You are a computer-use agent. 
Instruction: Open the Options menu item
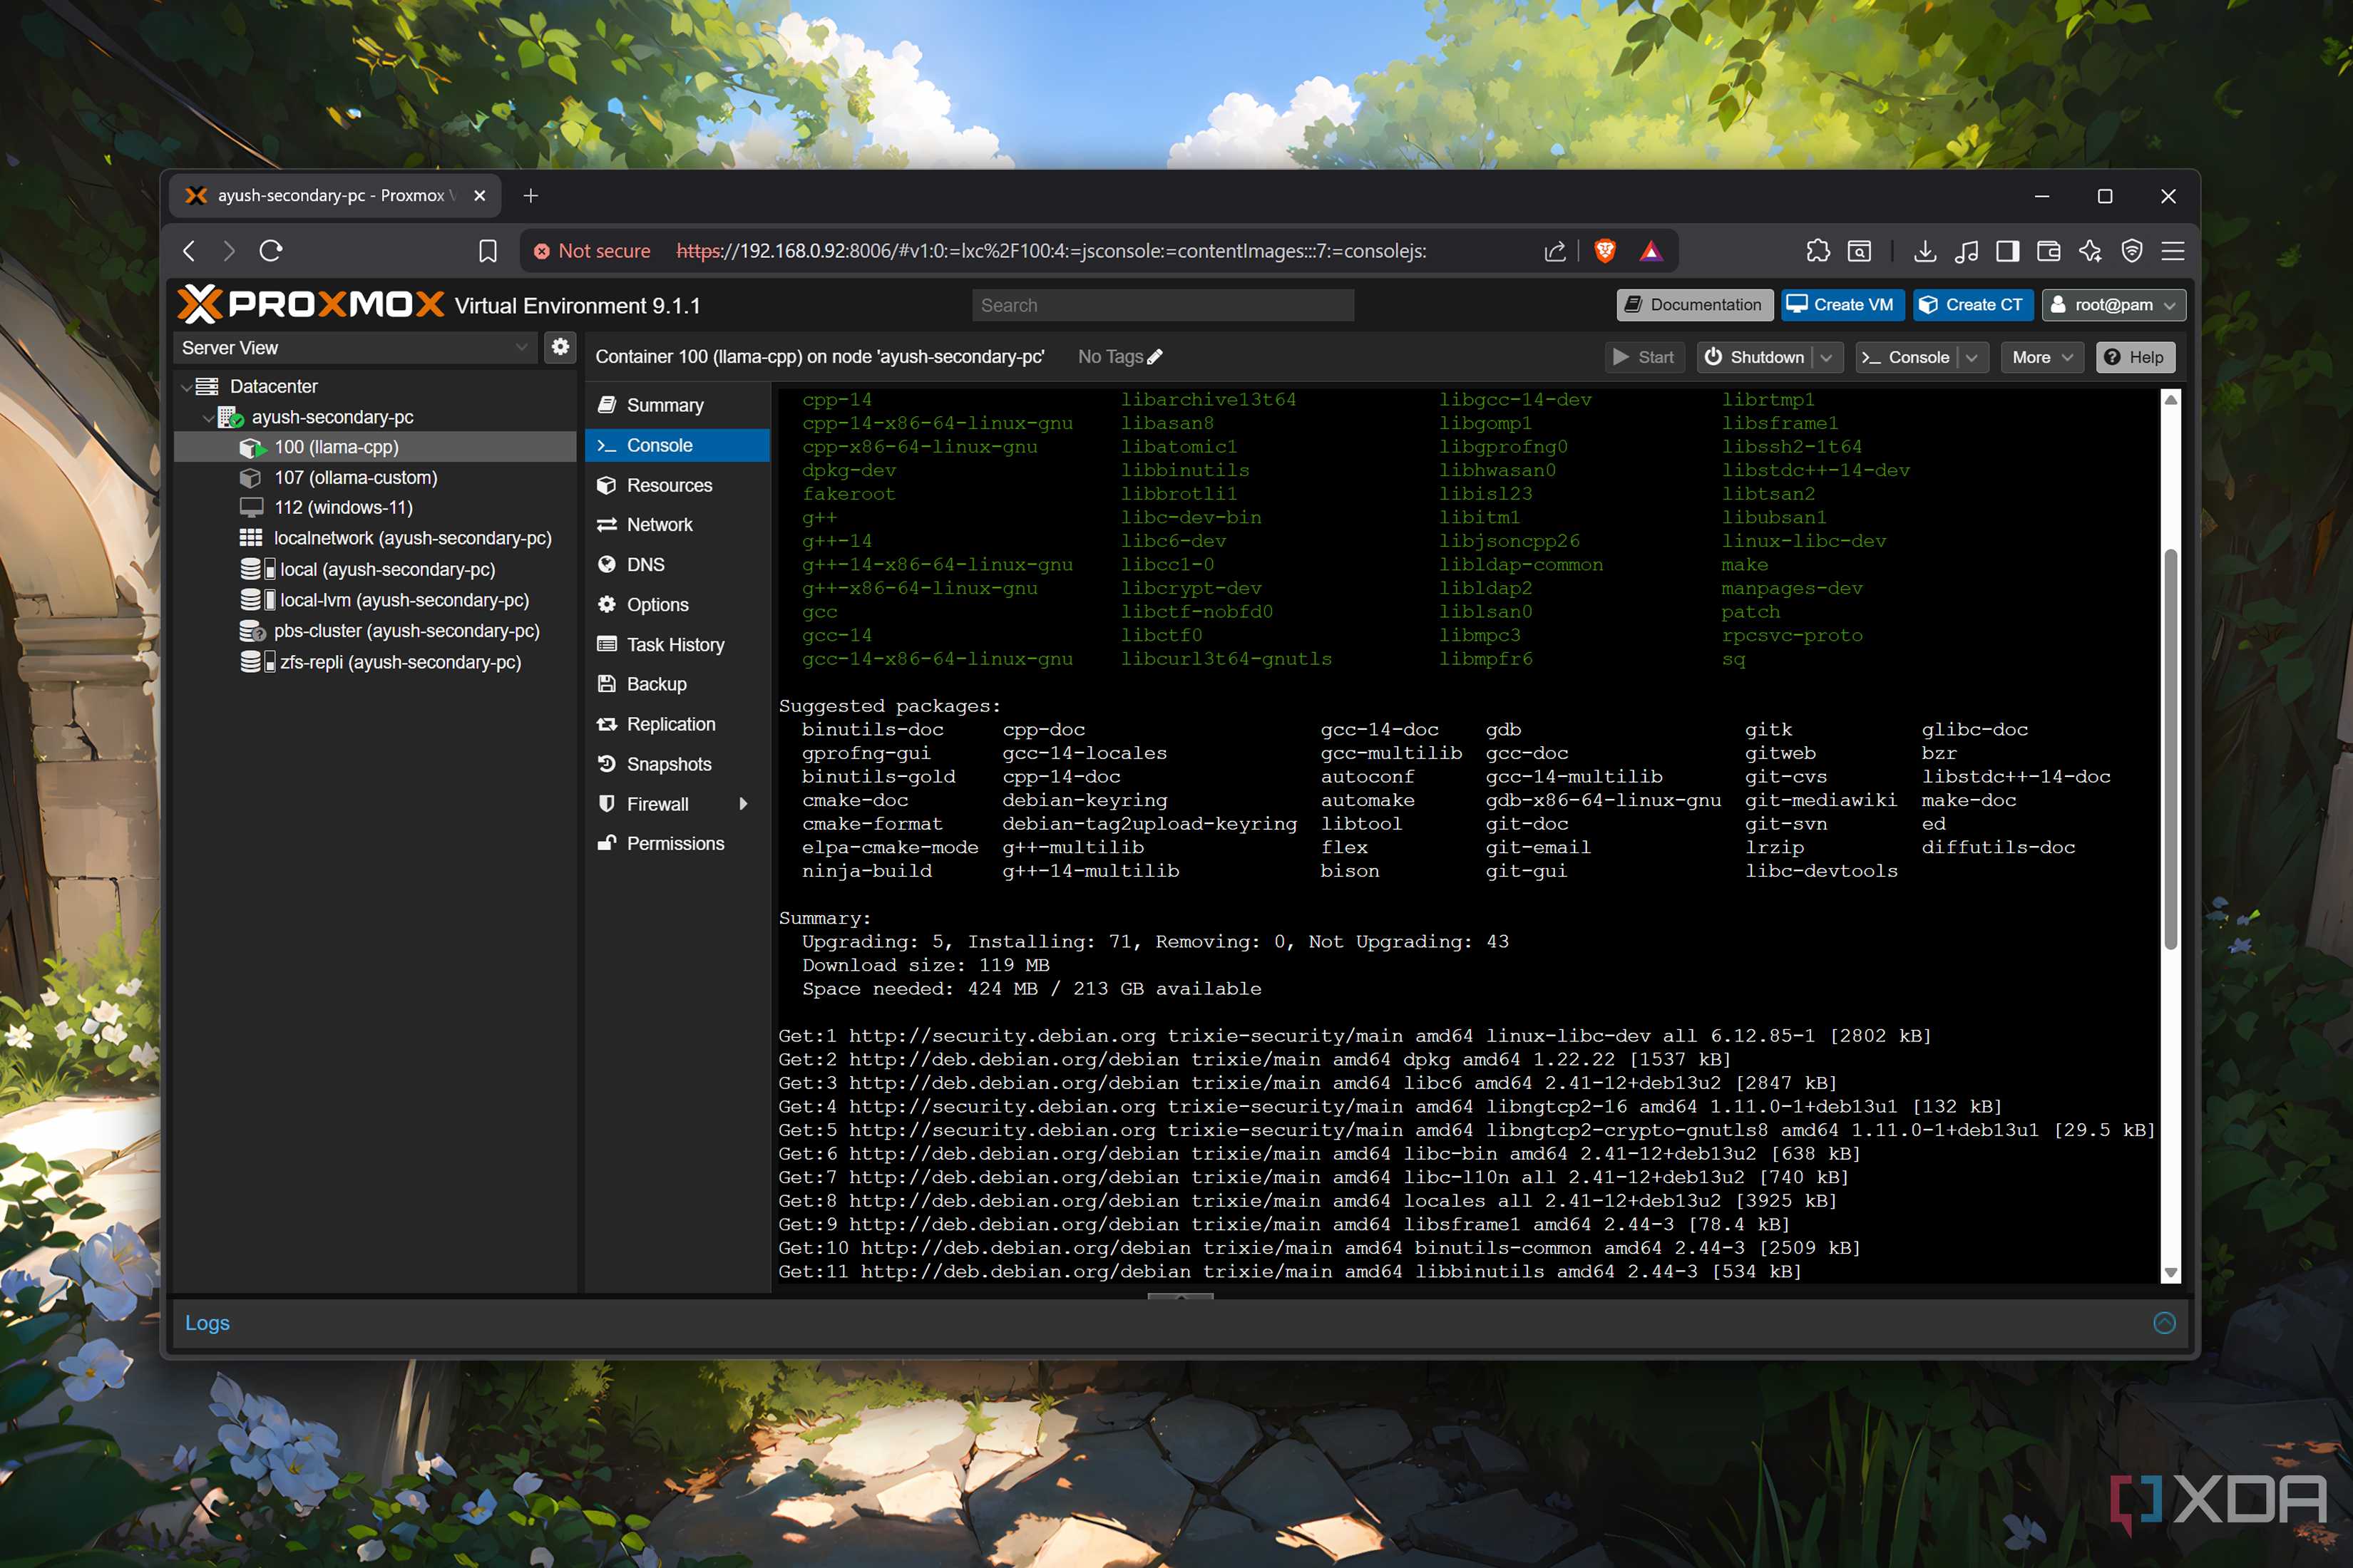[677, 605]
